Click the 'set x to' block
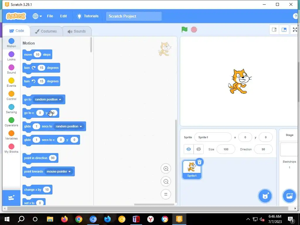 34,202
